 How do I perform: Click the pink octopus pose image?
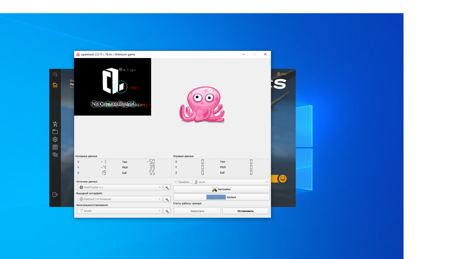click(202, 104)
